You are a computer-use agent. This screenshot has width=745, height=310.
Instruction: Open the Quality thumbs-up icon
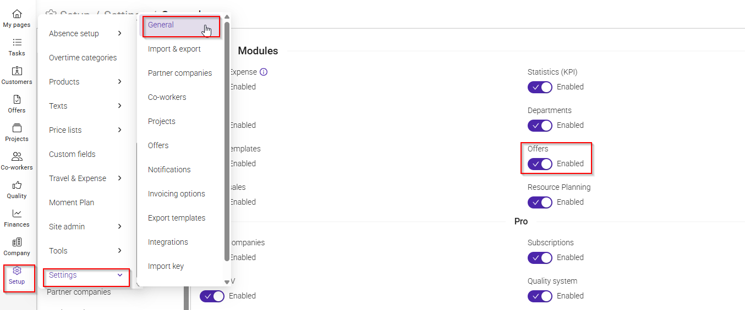(x=17, y=185)
